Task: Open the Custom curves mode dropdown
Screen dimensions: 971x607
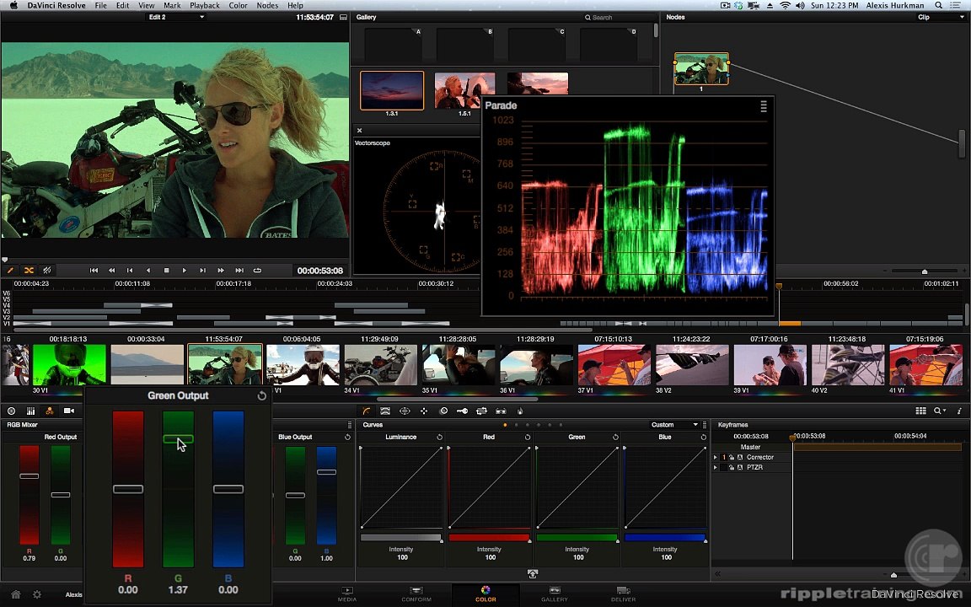Action: (x=673, y=425)
